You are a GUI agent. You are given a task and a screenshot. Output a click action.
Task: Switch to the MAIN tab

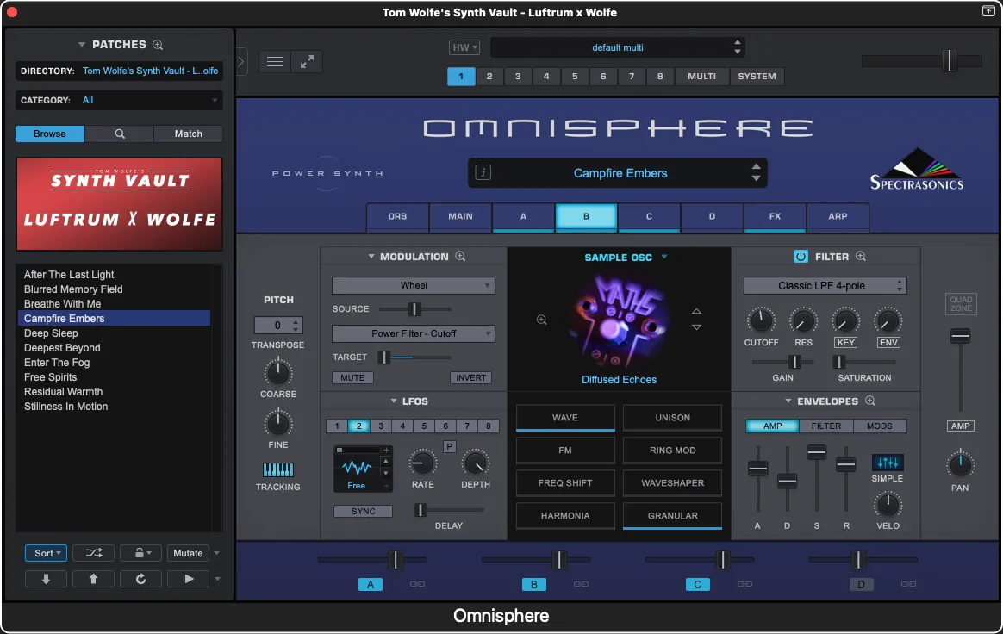(460, 216)
